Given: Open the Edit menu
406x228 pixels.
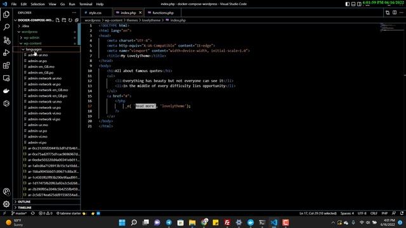Looking at the screenshot, I should pyautogui.click(x=23, y=4).
